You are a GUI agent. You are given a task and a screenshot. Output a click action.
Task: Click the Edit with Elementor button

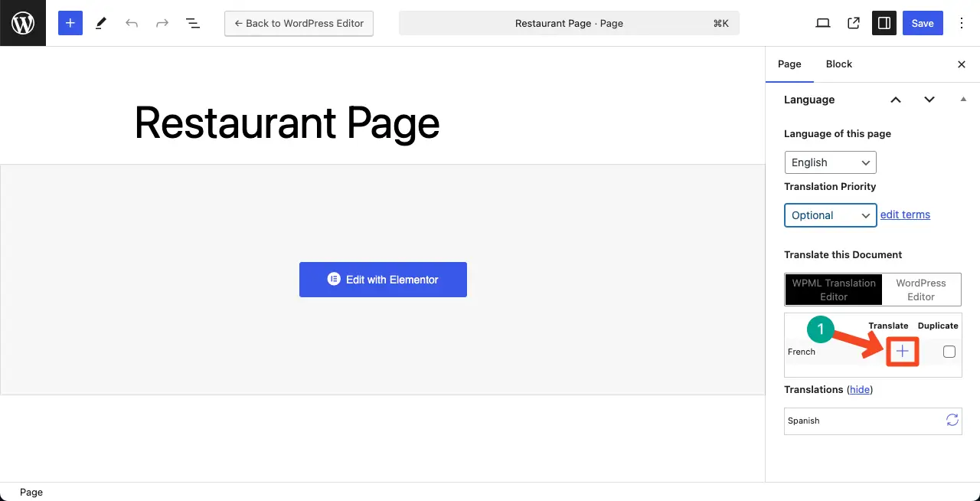(x=383, y=280)
